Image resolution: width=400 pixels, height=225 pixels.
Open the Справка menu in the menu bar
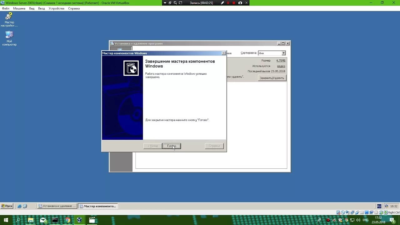(74, 8)
